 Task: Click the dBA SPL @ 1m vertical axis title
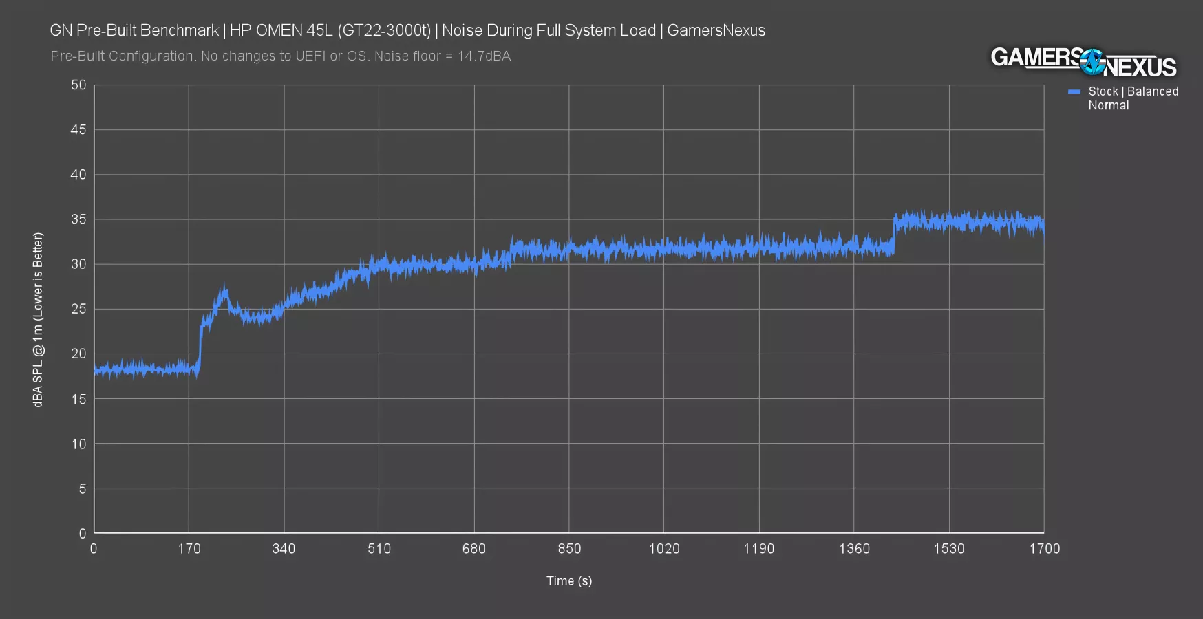pos(38,319)
